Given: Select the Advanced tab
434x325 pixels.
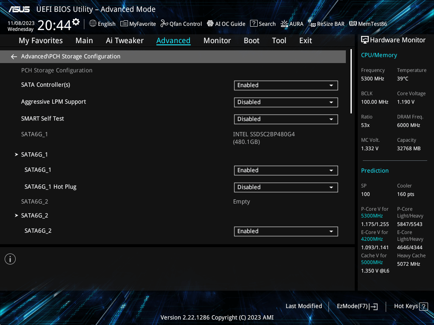Looking at the screenshot, I should [x=173, y=41].
